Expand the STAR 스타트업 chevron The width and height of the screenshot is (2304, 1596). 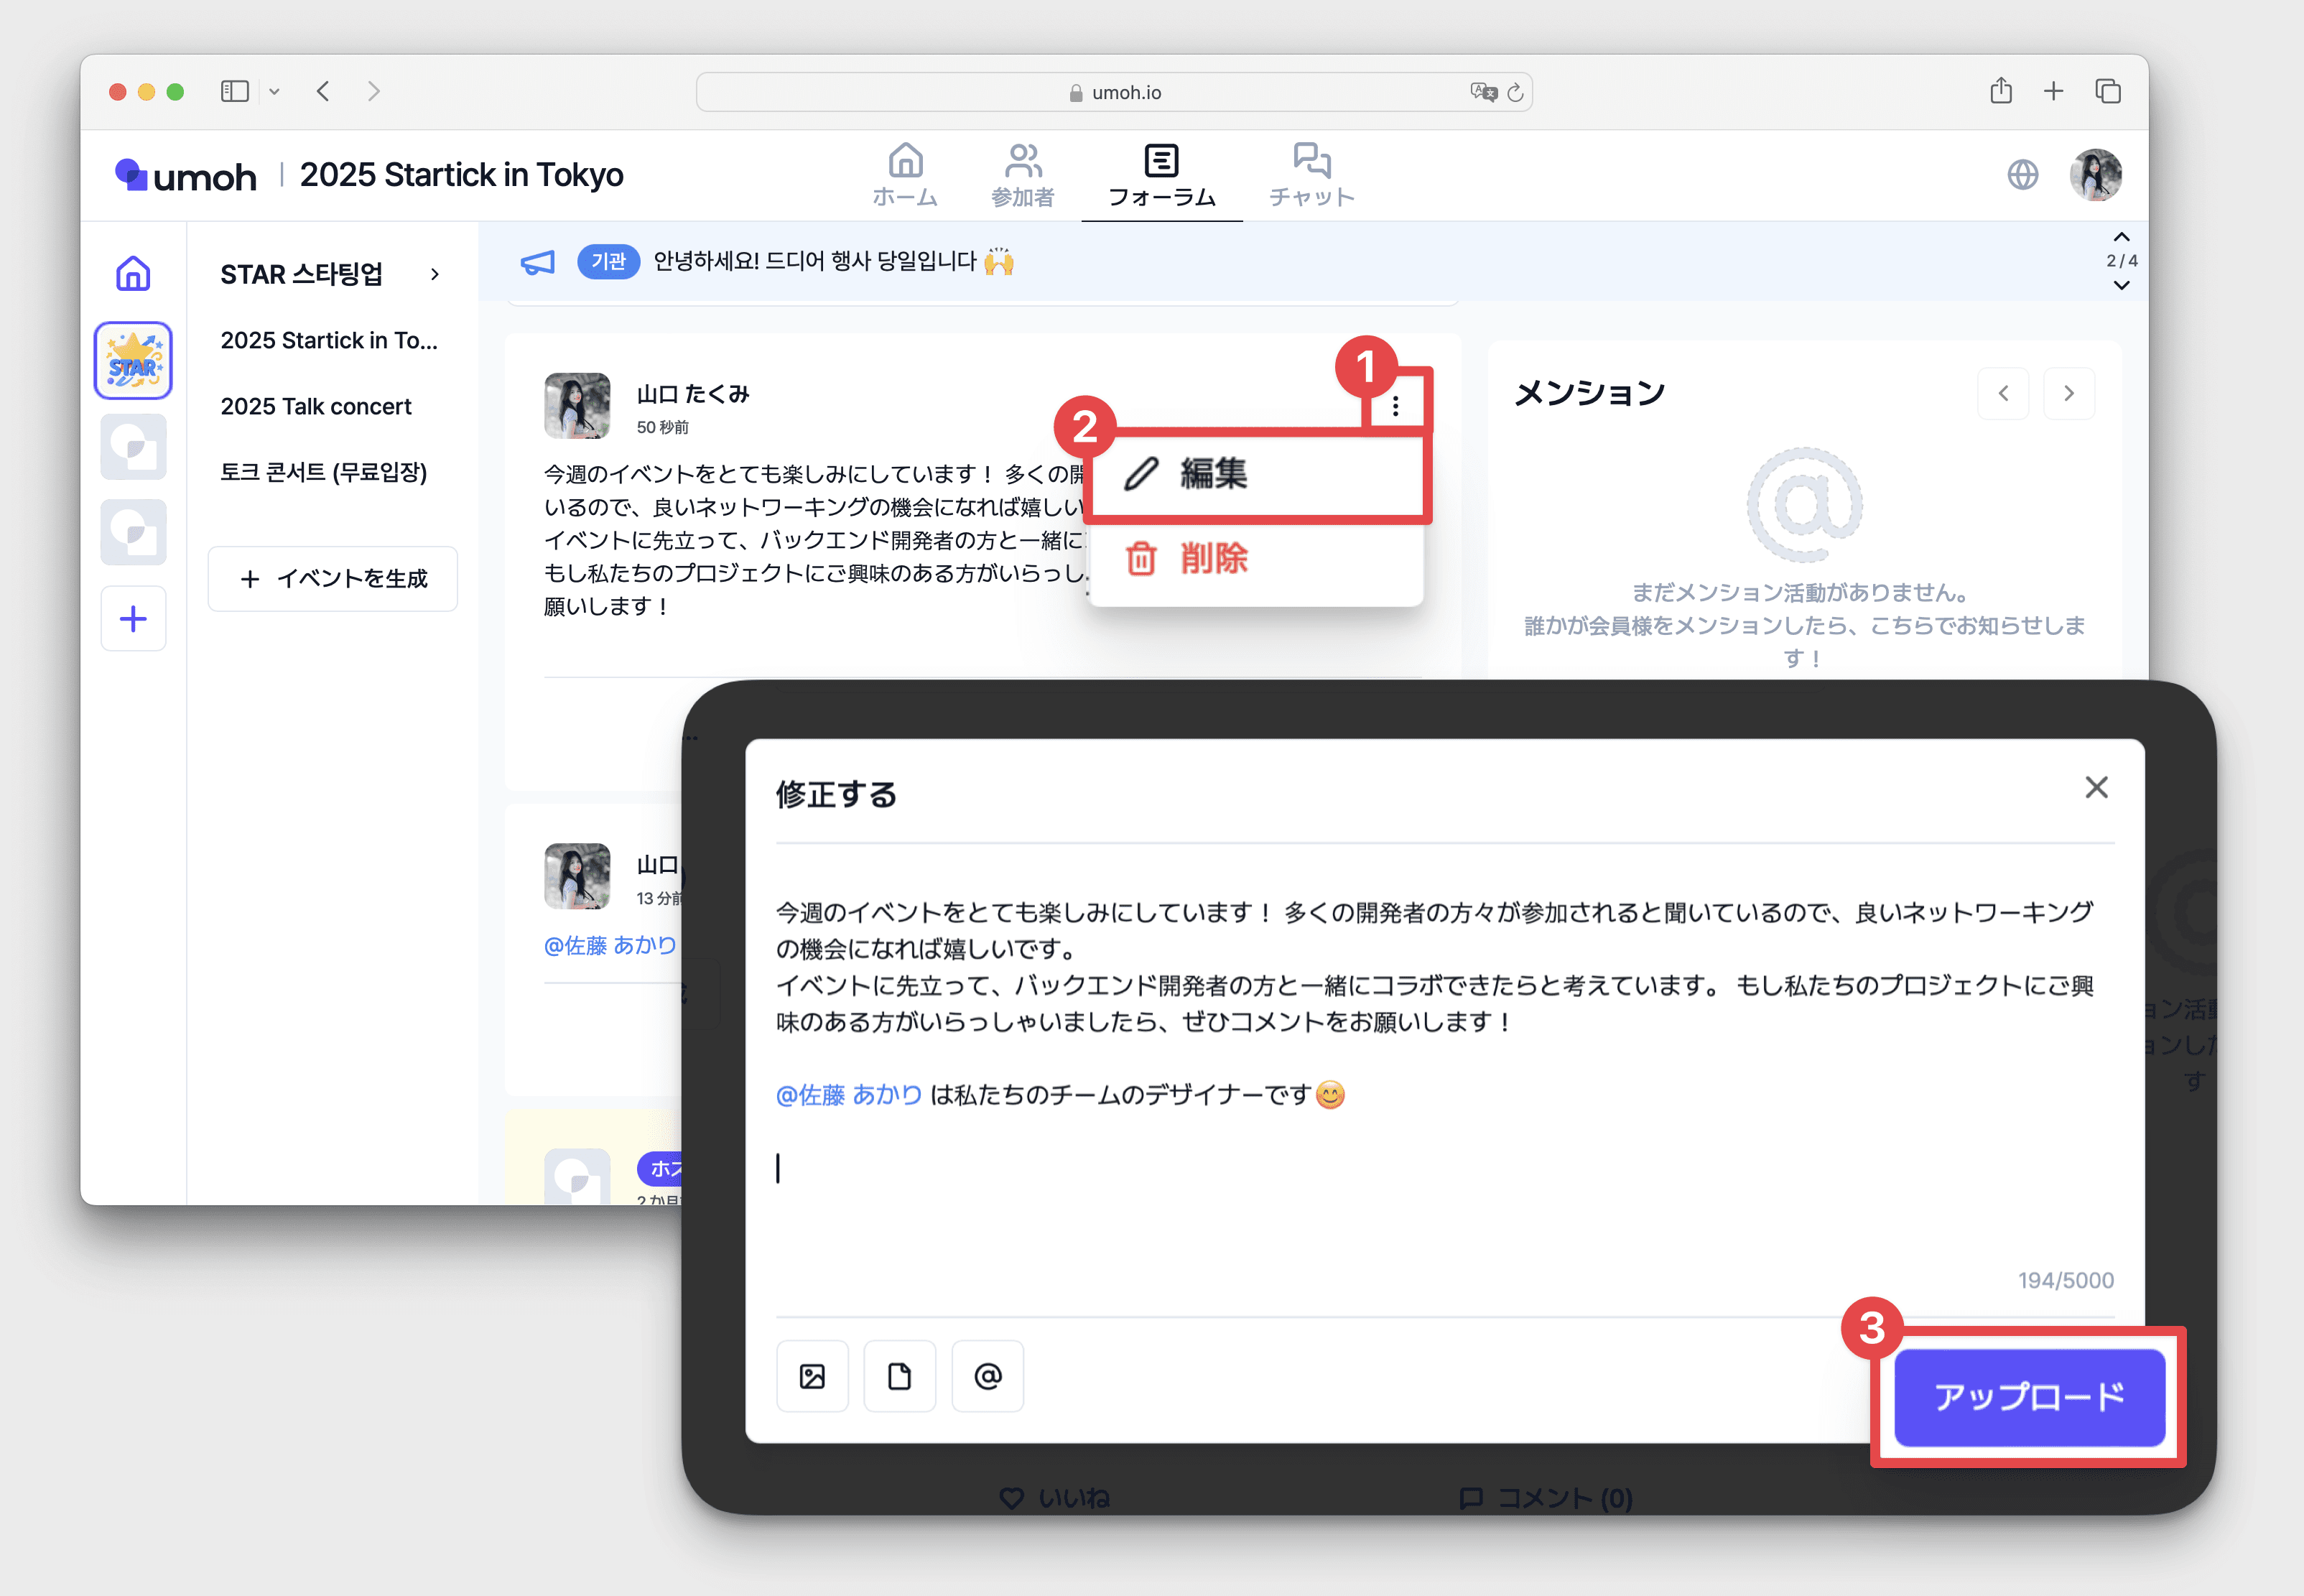(435, 274)
